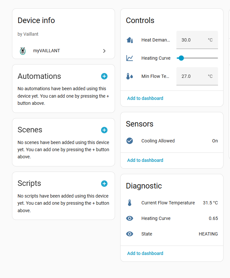Click Add to dashboard in Controls card
230x278 pixels.
pyautogui.click(x=145, y=98)
